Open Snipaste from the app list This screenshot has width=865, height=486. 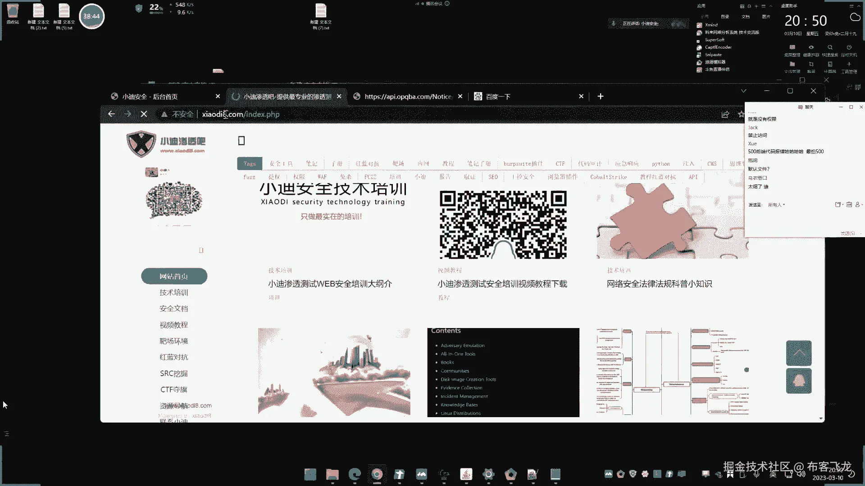coord(713,54)
